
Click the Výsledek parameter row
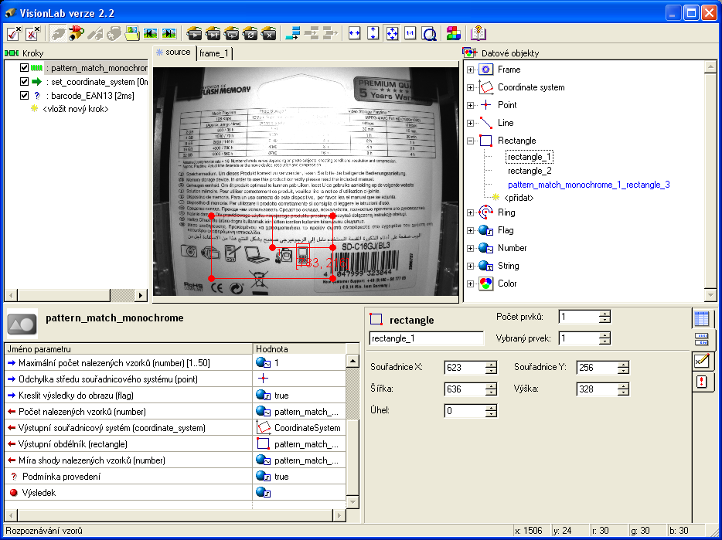pos(175,493)
